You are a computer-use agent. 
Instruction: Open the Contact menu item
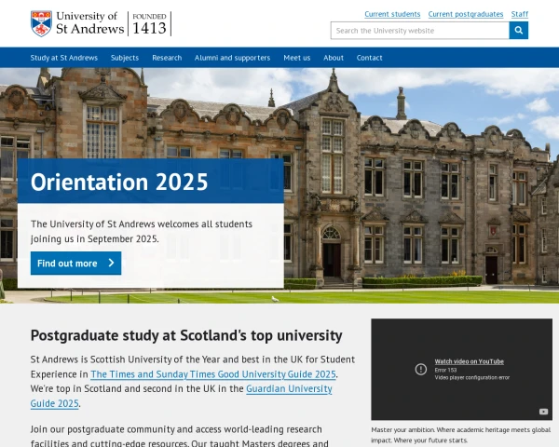(369, 58)
